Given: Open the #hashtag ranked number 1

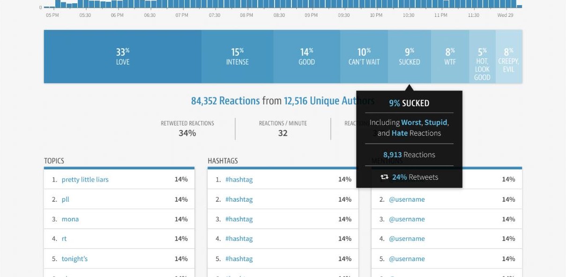Looking at the screenshot, I should click(239, 180).
